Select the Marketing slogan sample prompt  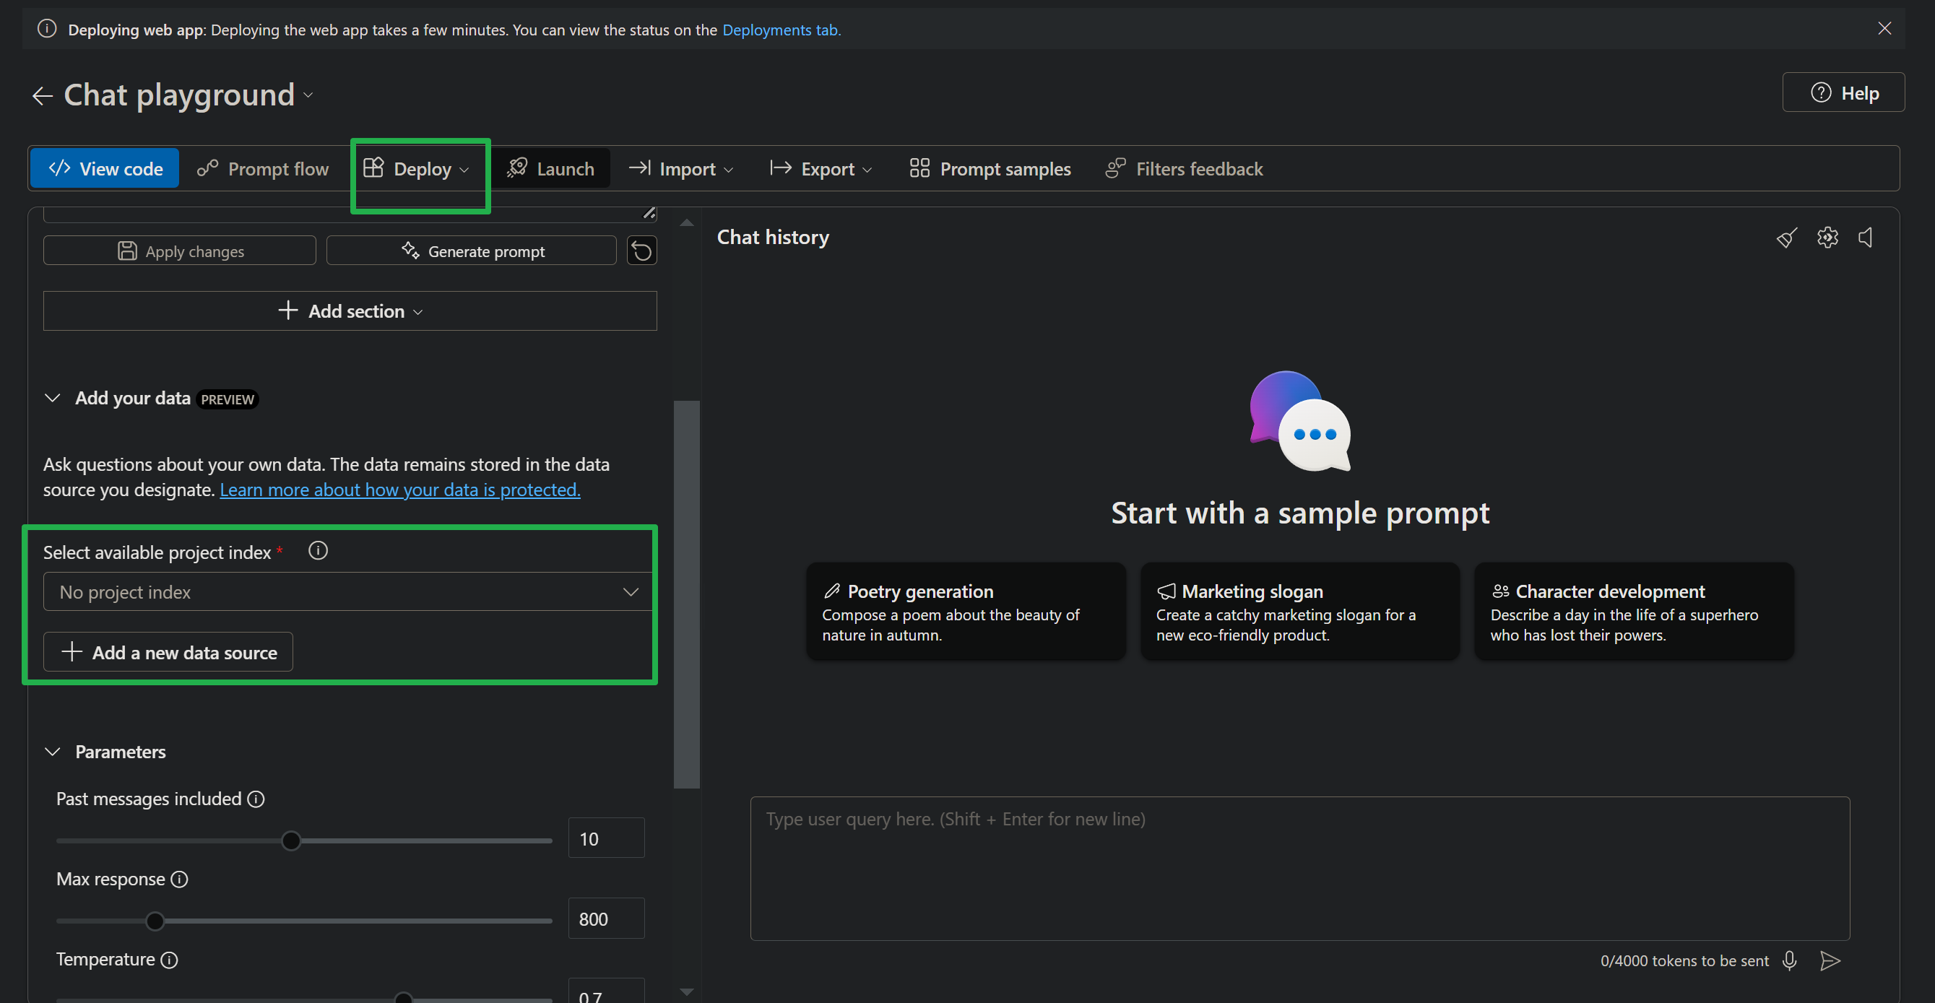point(1299,611)
